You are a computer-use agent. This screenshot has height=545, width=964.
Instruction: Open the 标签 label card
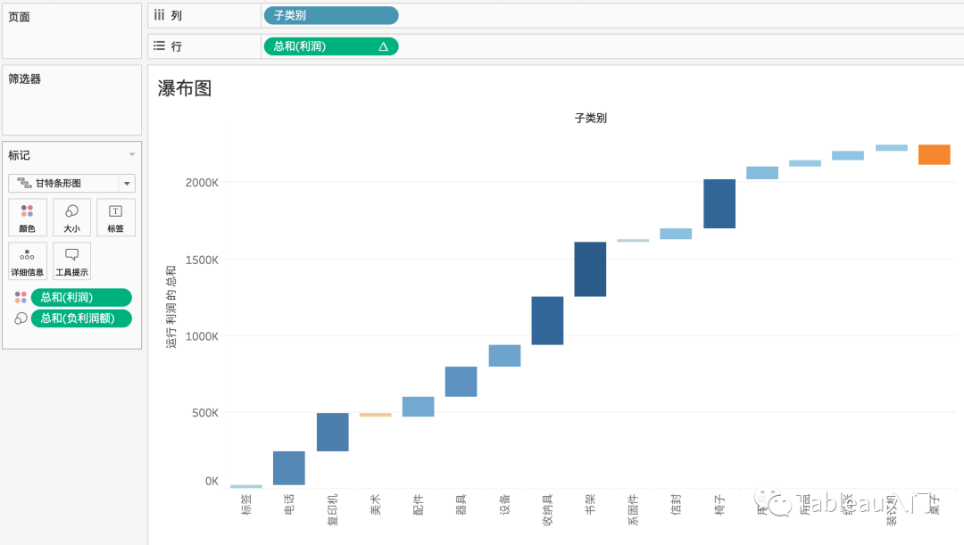point(115,218)
